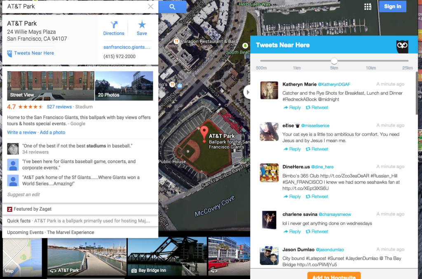
Task: Click Add a photo link
Action: pyautogui.click(x=52, y=132)
